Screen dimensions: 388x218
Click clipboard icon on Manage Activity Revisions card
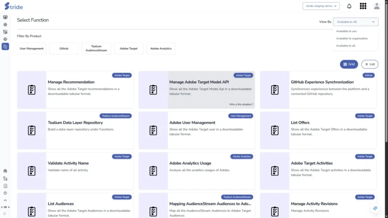(x=275, y=211)
